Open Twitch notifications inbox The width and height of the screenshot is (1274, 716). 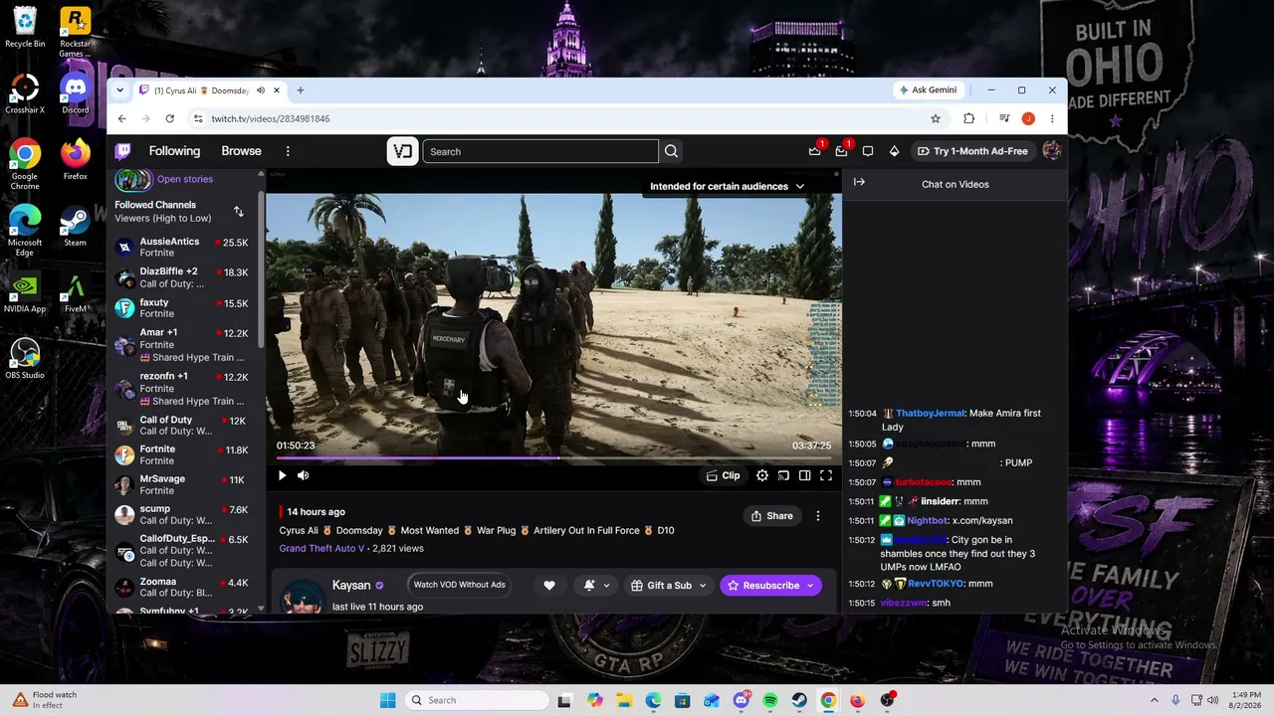pyautogui.click(x=841, y=151)
